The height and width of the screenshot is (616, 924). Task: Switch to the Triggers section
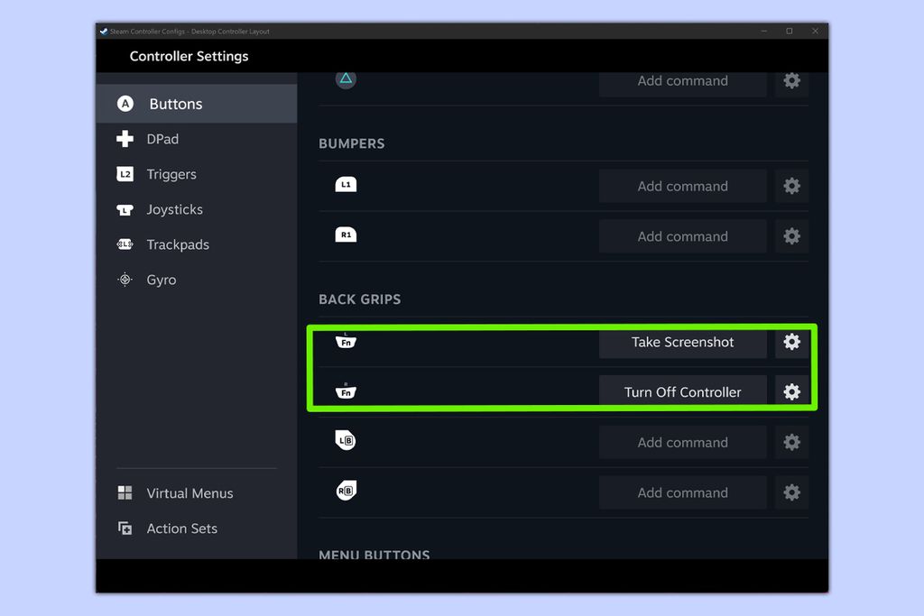(171, 174)
